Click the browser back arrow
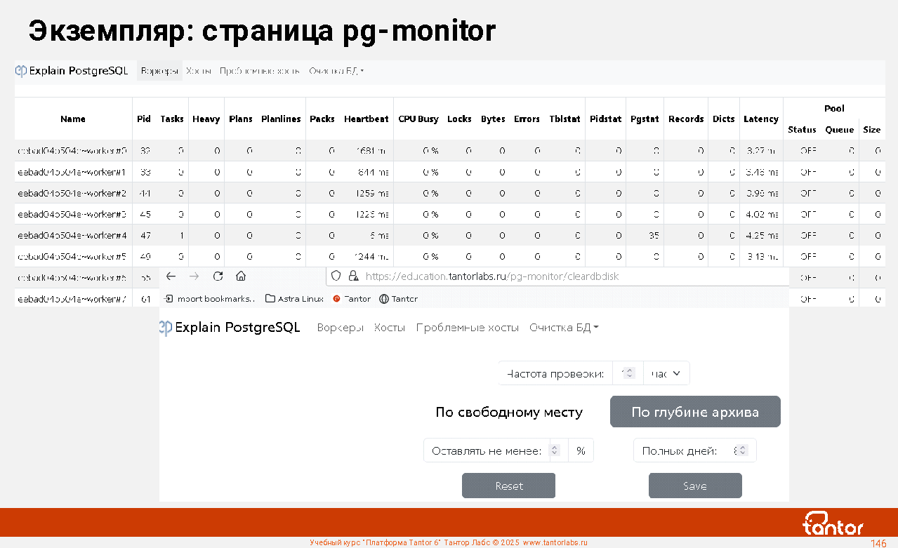 coord(171,276)
